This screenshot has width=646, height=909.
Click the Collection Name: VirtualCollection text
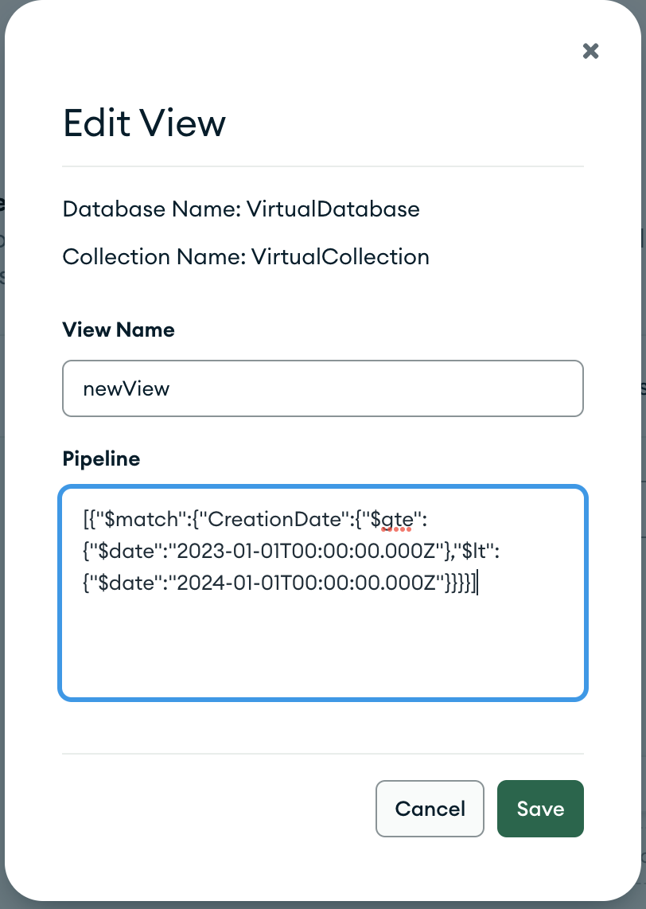point(246,257)
